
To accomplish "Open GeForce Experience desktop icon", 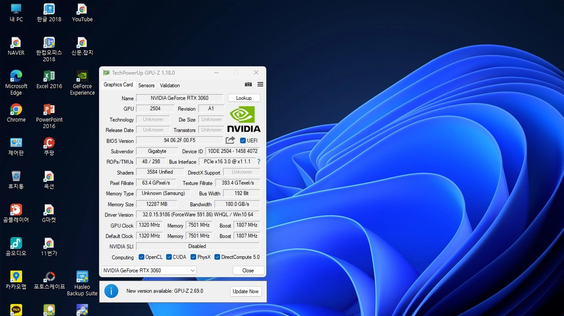I will 82,83.
